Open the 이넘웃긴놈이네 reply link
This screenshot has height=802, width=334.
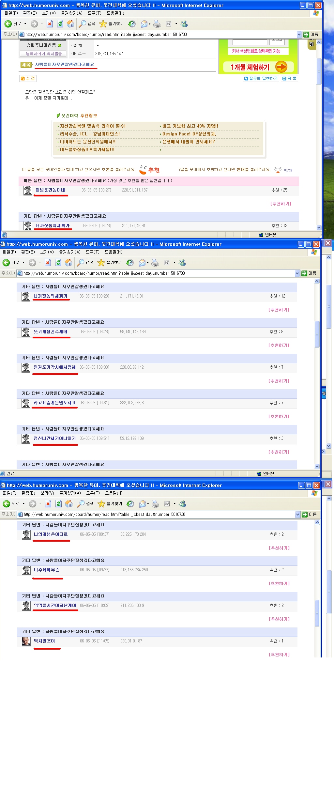50,190
